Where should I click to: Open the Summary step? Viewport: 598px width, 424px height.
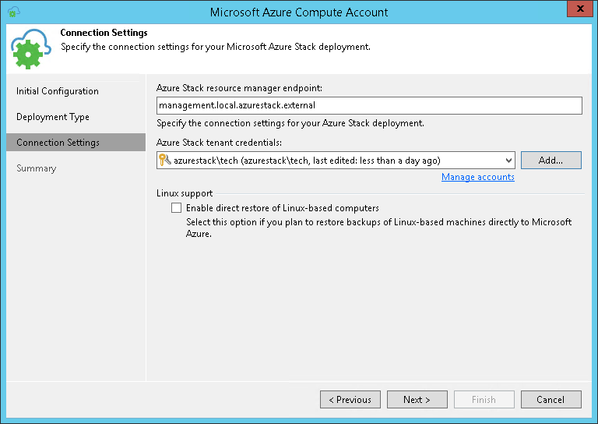pos(37,168)
